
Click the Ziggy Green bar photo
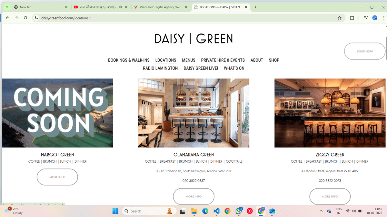330,113
